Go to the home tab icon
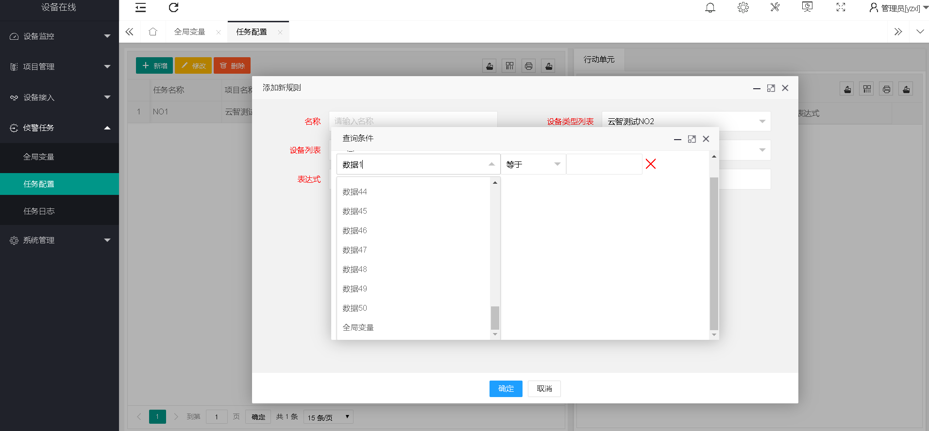The height and width of the screenshot is (431, 929). tap(153, 32)
